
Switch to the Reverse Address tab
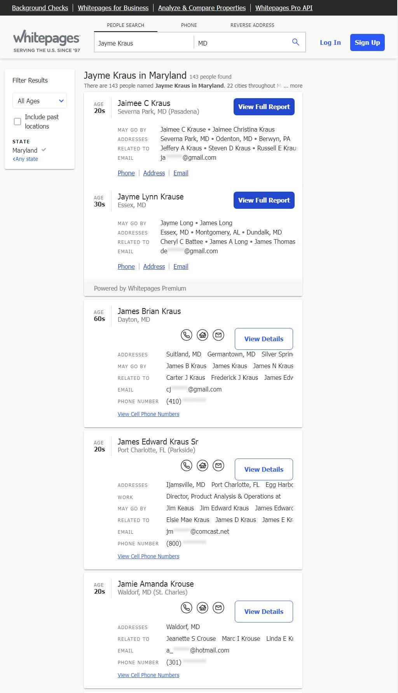pos(252,25)
